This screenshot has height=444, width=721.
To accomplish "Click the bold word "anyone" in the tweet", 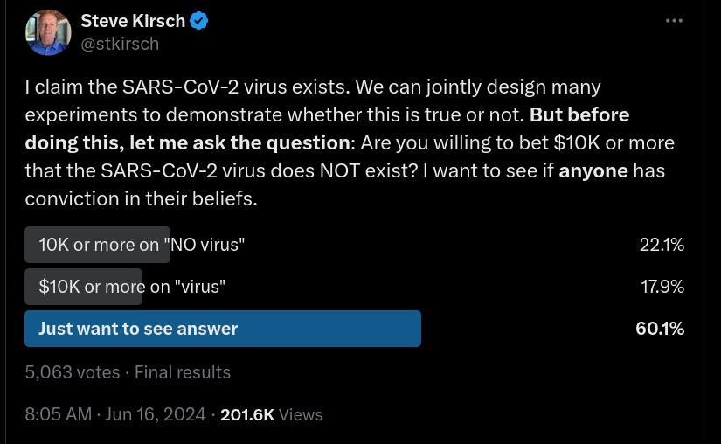I will (x=593, y=170).
